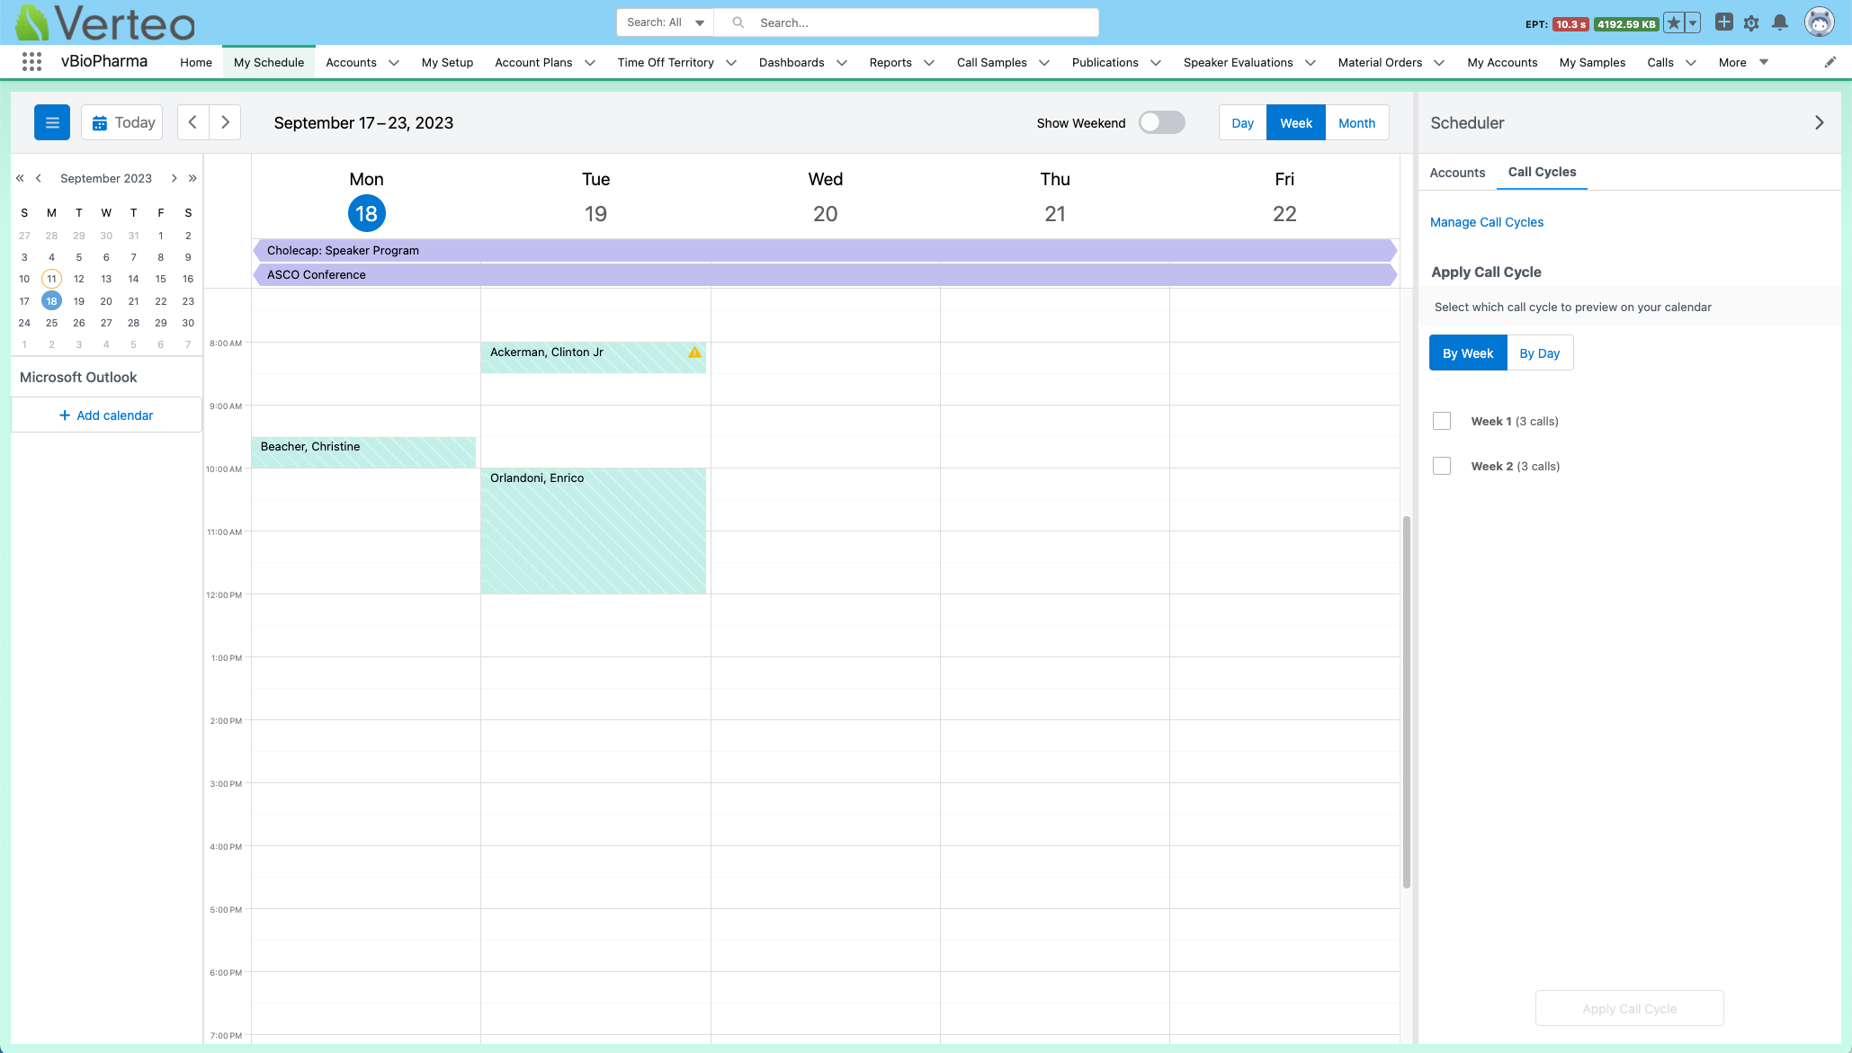Image resolution: width=1852 pixels, height=1053 pixels.
Task: Open the Search: All scope dropdown
Action: point(666,22)
